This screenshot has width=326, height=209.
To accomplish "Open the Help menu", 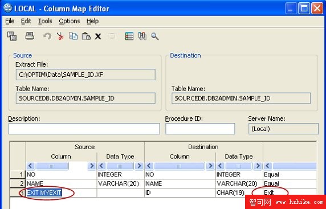I will pyautogui.click(x=92, y=21).
